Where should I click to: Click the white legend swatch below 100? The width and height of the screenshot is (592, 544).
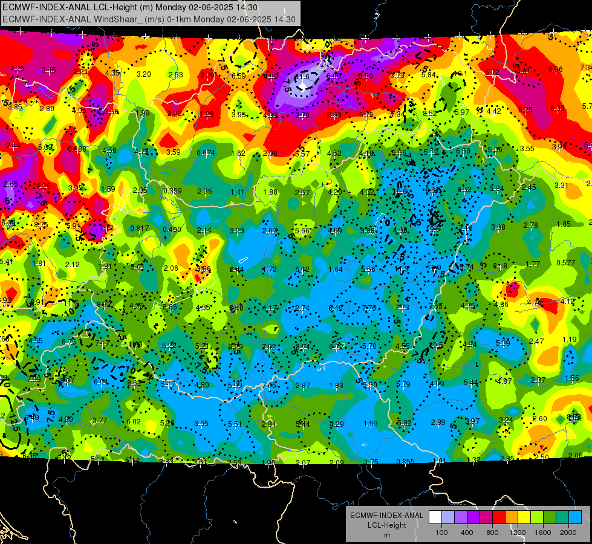pyautogui.click(x=435, y=517)
